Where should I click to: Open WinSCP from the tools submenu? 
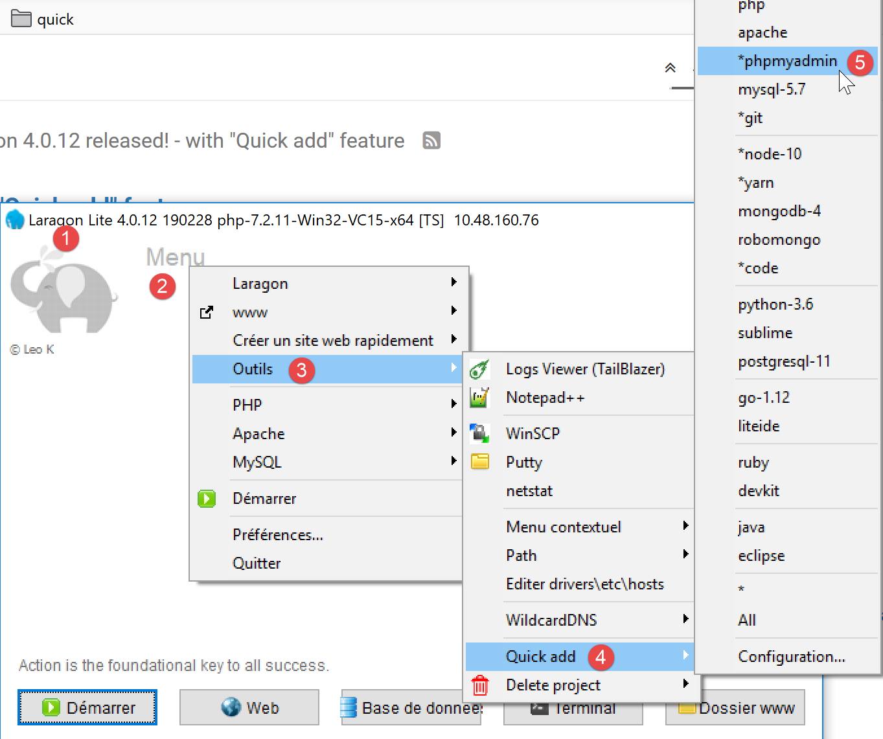click(x=533, y=433)
